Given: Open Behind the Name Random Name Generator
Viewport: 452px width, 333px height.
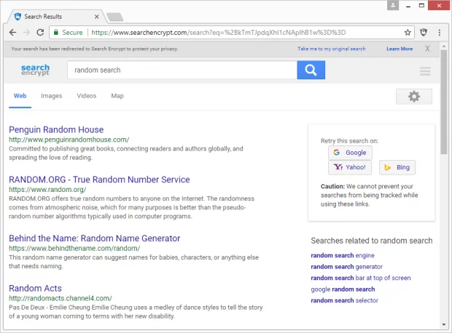Looking at the screenshot, I should tap(94, 238).
